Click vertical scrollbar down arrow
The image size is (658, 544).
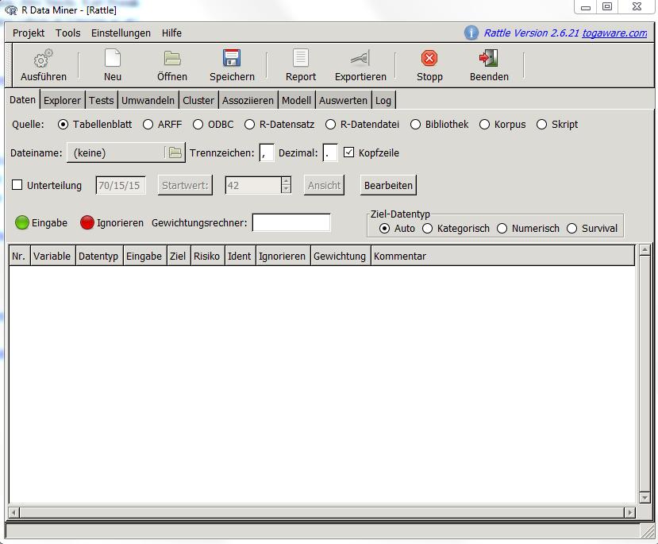(645, 498)
